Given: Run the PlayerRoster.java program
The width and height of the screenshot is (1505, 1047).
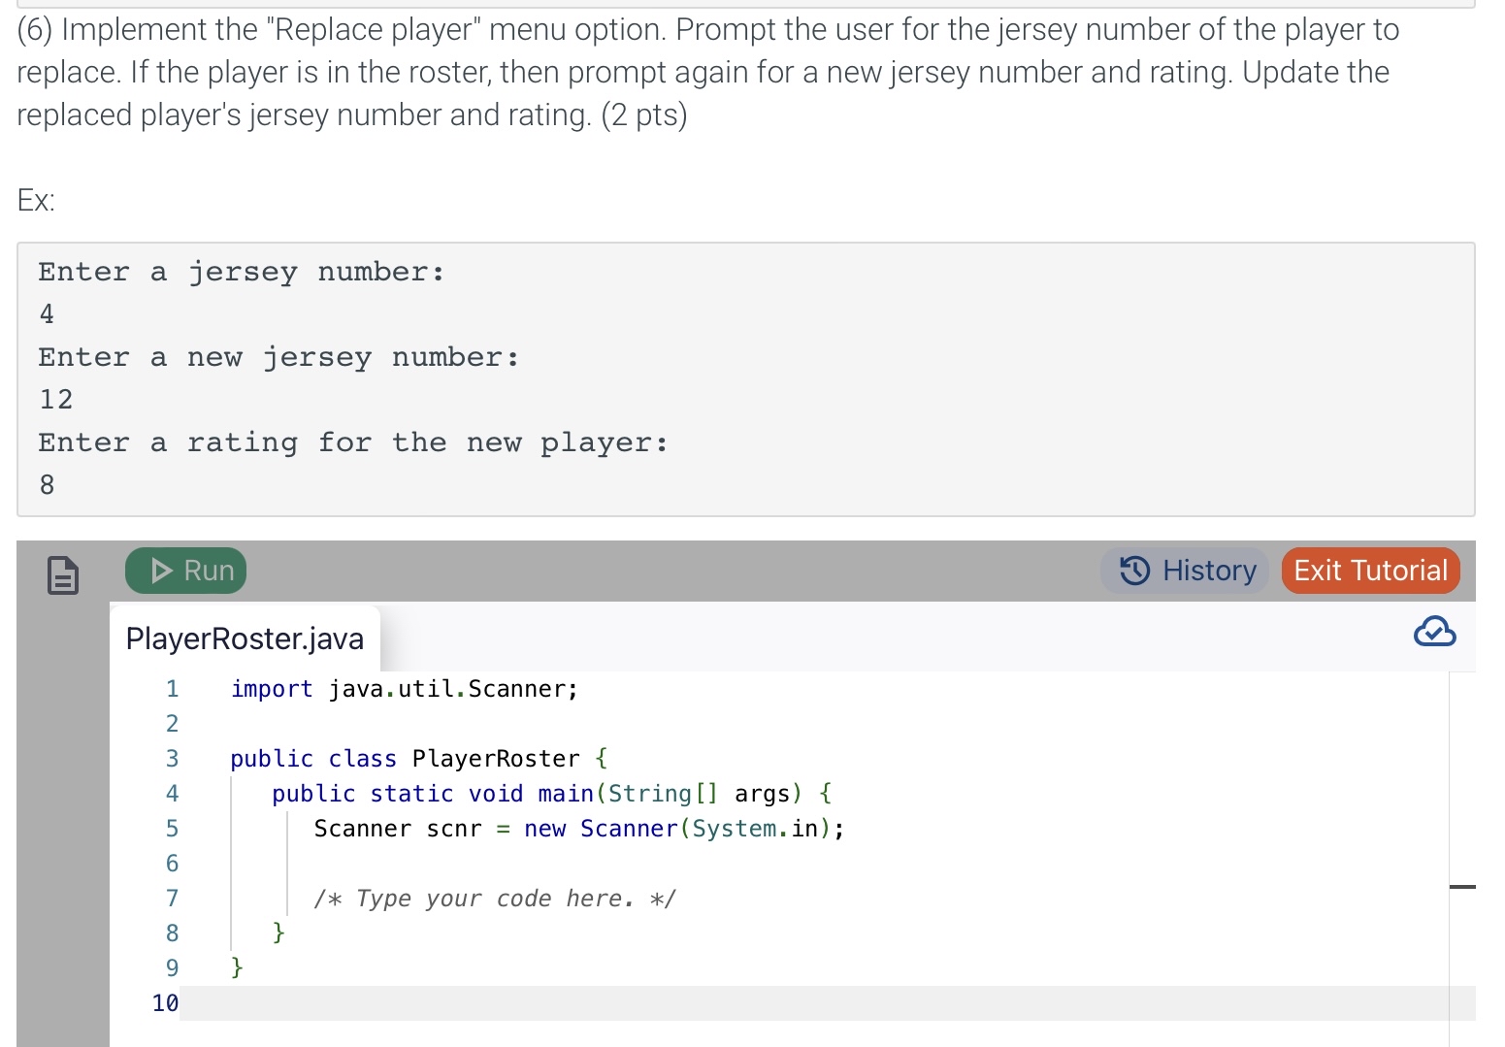Looking at the screenshot, I should [x=185, y=570].
